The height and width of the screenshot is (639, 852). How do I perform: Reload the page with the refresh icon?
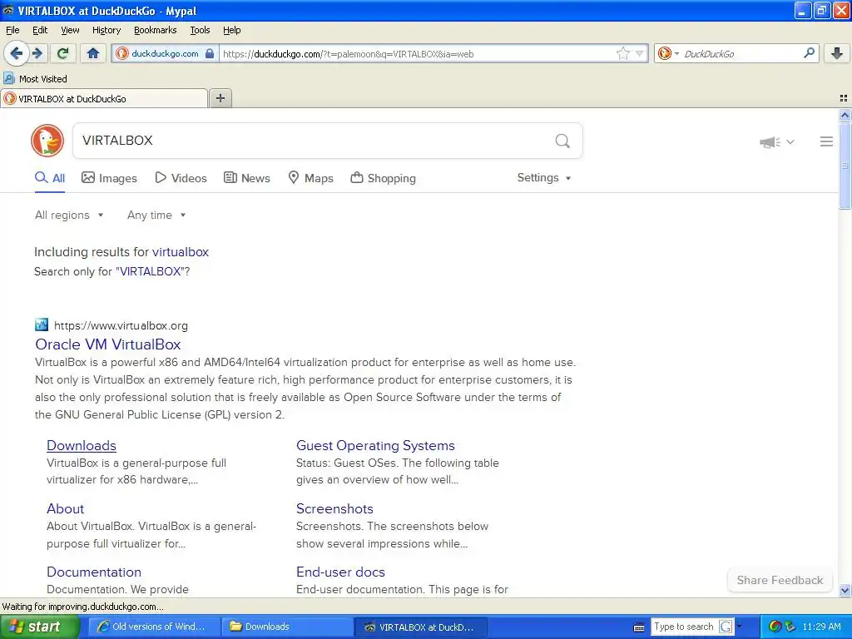[62, 53]
